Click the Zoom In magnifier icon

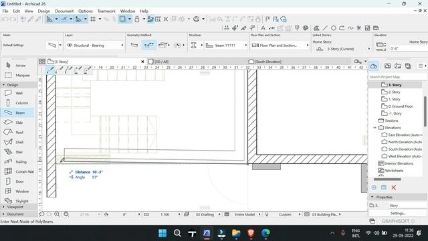tap(57, 214)
